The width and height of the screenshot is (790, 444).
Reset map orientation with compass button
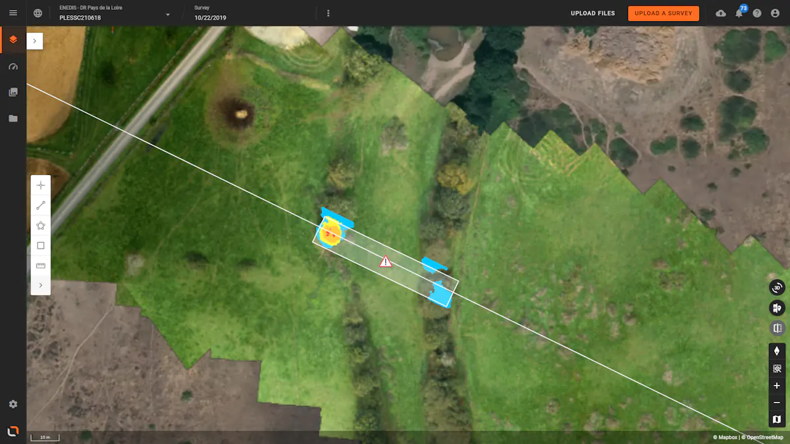[777, 351]
